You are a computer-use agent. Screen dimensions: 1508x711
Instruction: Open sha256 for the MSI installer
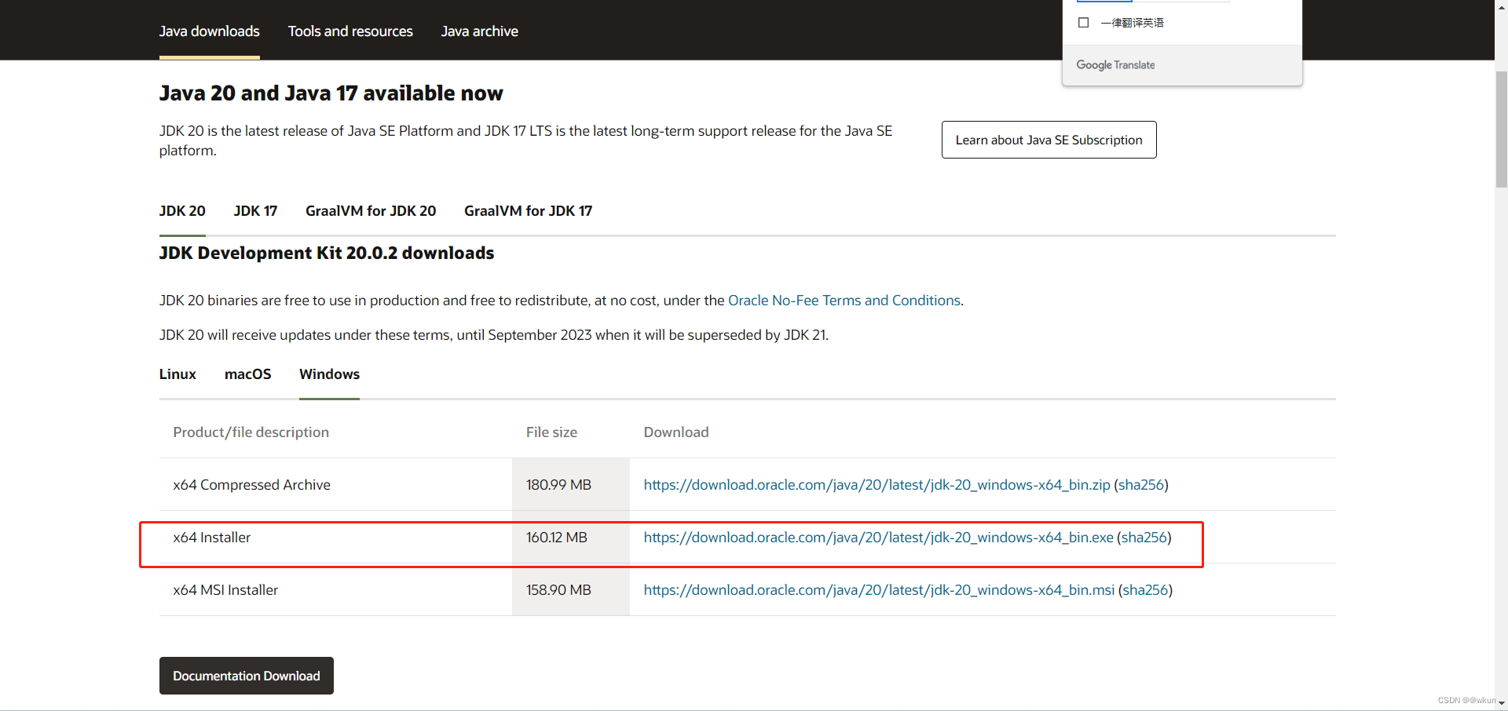click(x=1145, y=590)
